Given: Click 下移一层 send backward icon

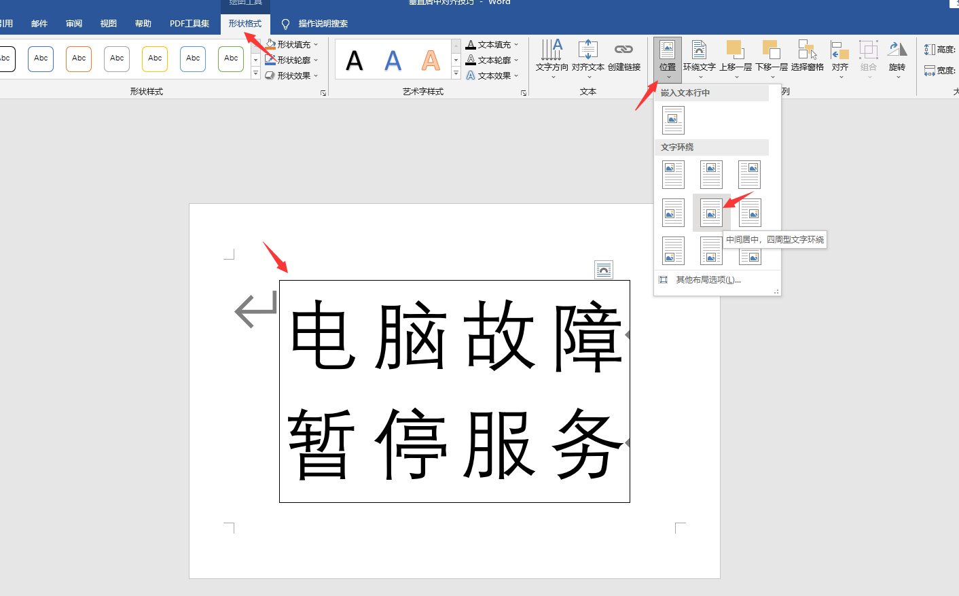Looking at the screenshot, I should pos(772,59).
